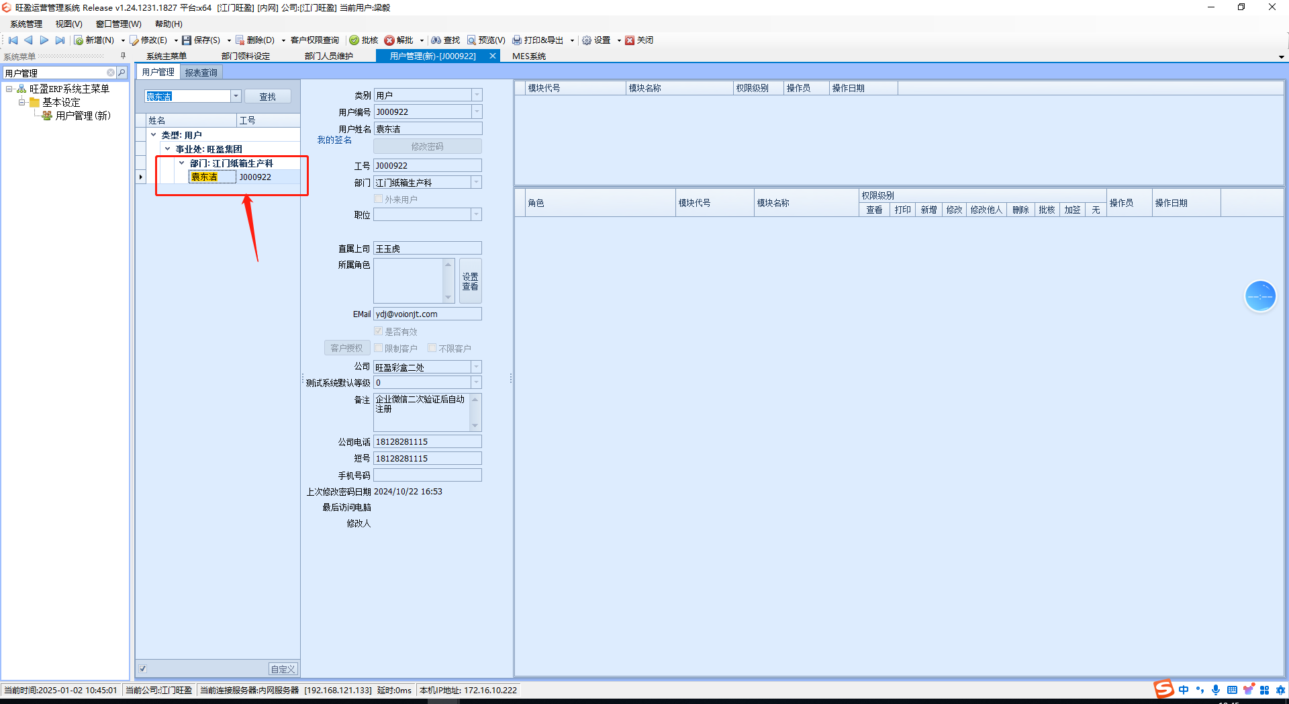Viewport: 1289px width, 704px height.
Task: Open the input method skin shirt icon
Action: point(1248,690)
